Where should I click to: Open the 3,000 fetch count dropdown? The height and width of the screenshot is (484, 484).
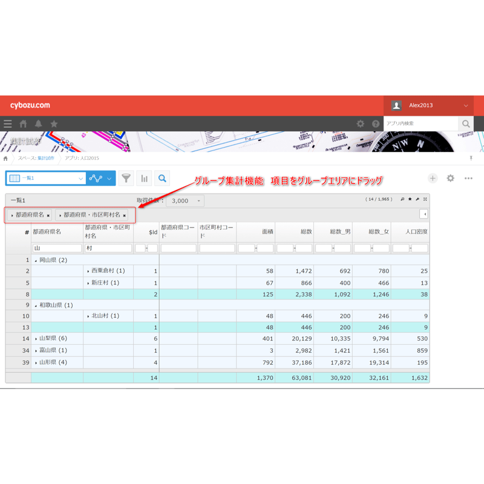185,201
